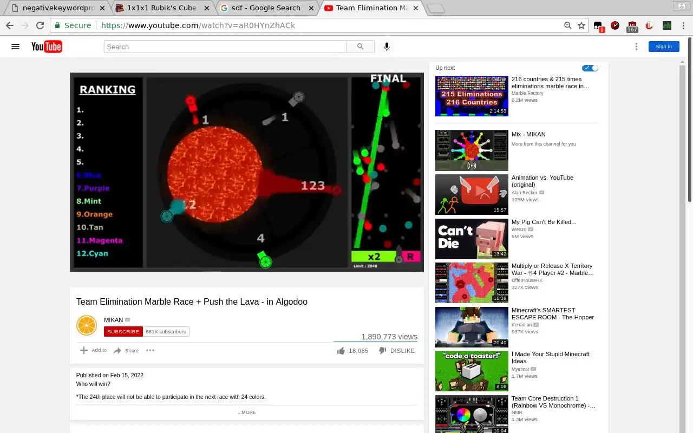Image resolution: width=693 pixels, height=433 pixels.
Task: Open Minecraft's SMARTEST ESCAPE ROOM title
Action: pos(553,314)
